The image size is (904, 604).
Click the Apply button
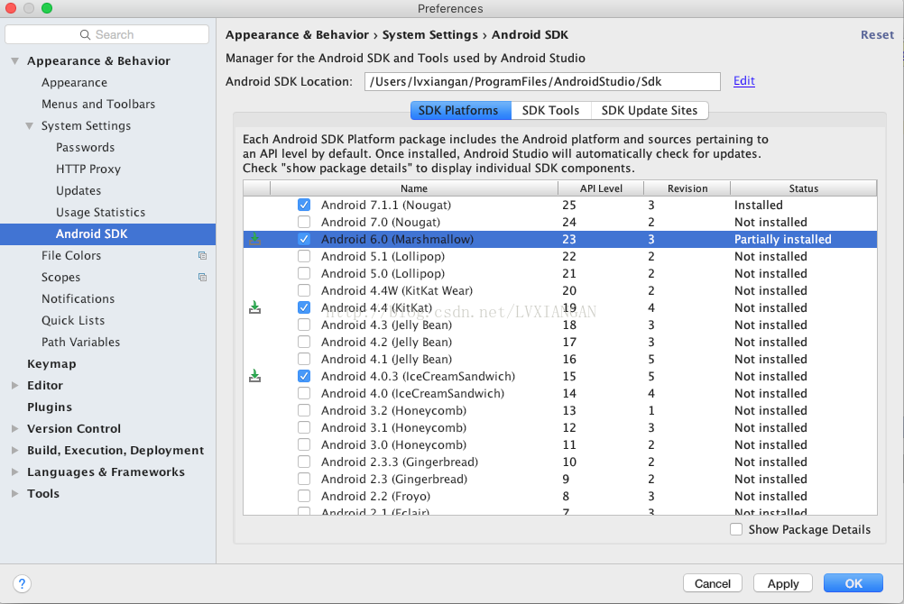pos(783,583)
